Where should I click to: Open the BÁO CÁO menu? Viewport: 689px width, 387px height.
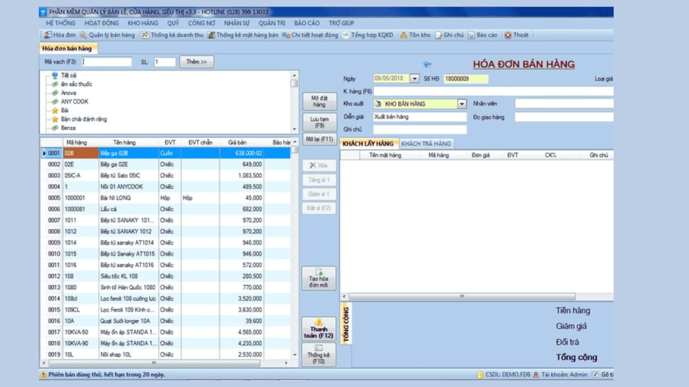[307, 23]
